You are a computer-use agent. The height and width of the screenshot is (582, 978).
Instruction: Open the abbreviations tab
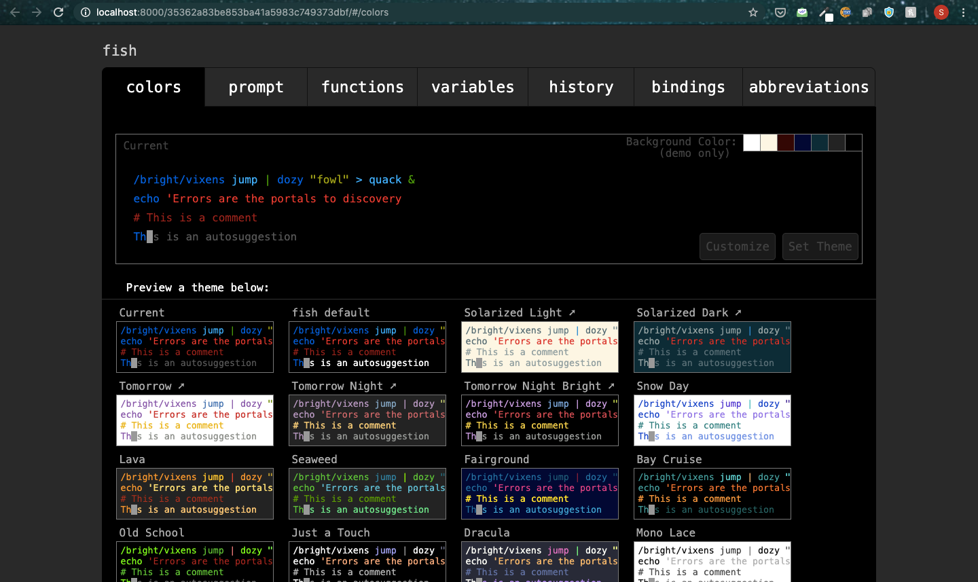[808, 86]
